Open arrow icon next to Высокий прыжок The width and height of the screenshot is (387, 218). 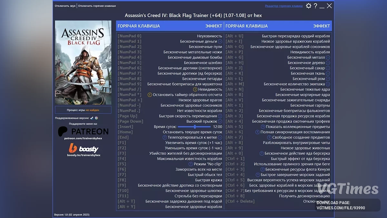pyautogui.click(x=220, y=121)
